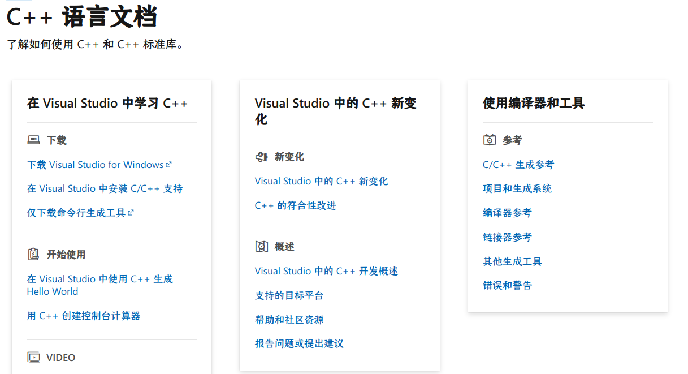The height and width of the screenshot is (374, 688).
Task: Open 错误和警告 link
Action: pyautogui.click(x=507, y=285)
